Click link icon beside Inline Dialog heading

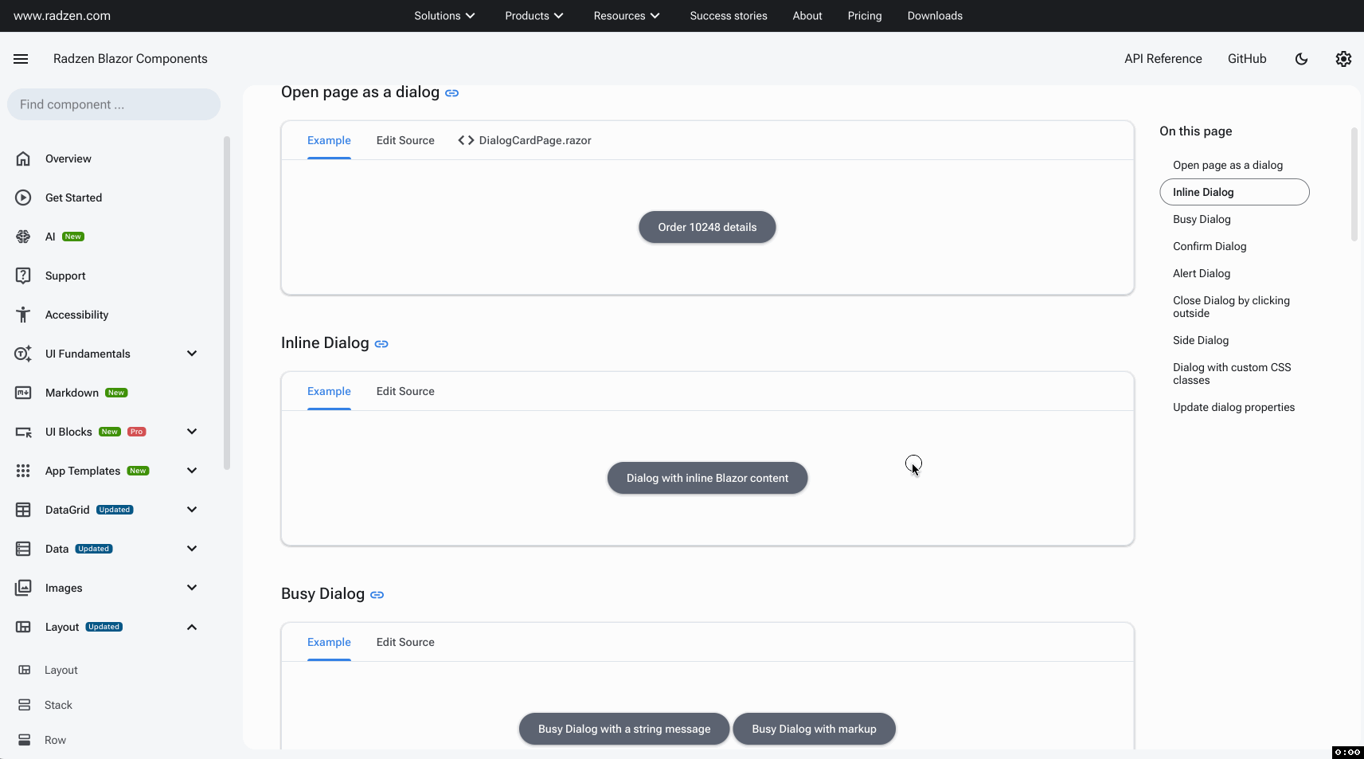(x=381, y=344)
